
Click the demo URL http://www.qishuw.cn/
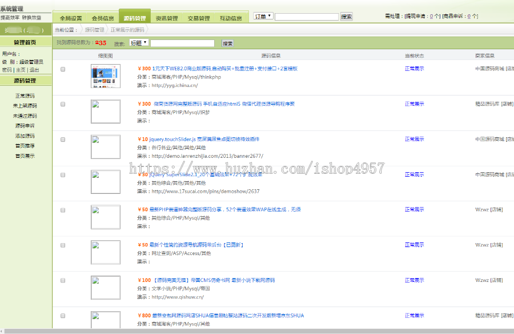[x=178, y=297]
